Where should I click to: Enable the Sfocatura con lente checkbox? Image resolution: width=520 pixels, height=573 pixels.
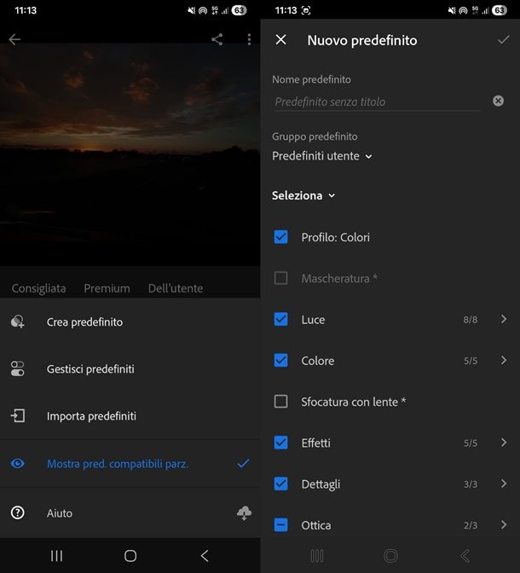pos(280,402)
